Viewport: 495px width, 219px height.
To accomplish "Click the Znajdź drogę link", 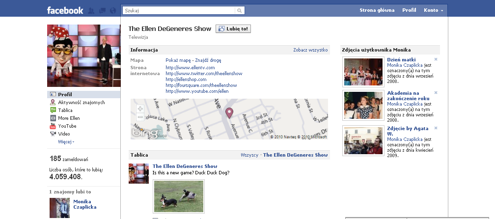I will [208, 60].
